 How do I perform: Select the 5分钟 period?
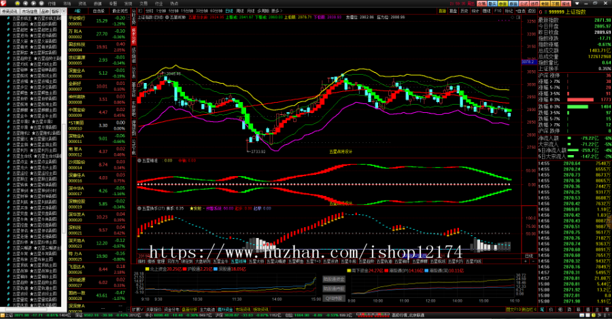coord(173,11)
